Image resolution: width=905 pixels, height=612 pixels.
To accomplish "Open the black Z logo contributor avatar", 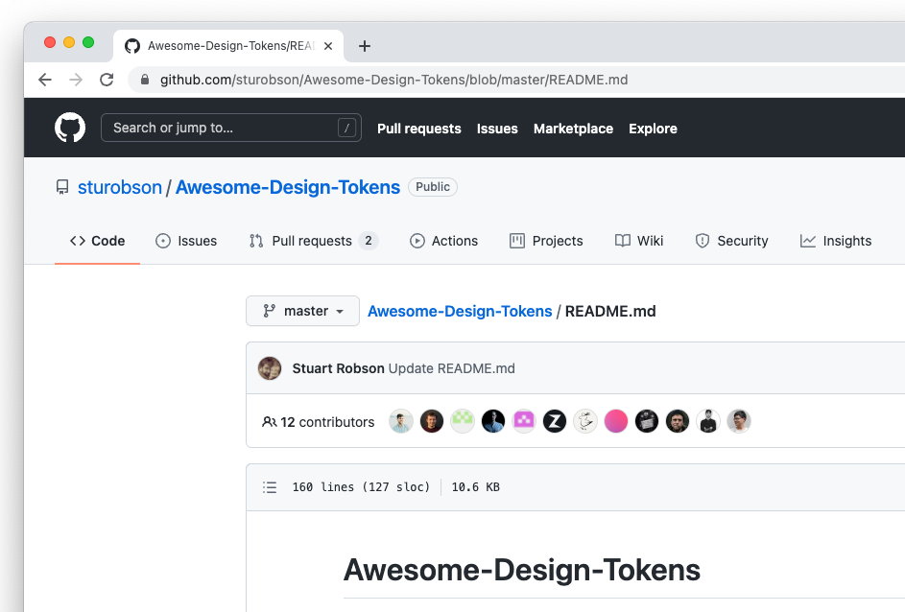I will pyautogui.click(x=555, y=421).
